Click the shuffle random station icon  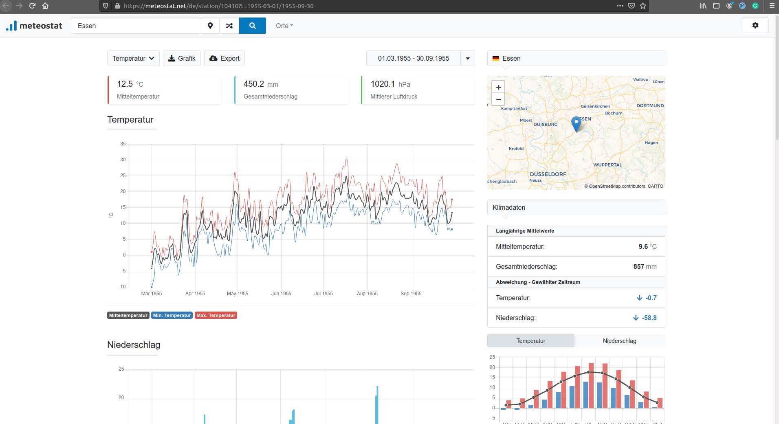229,26
